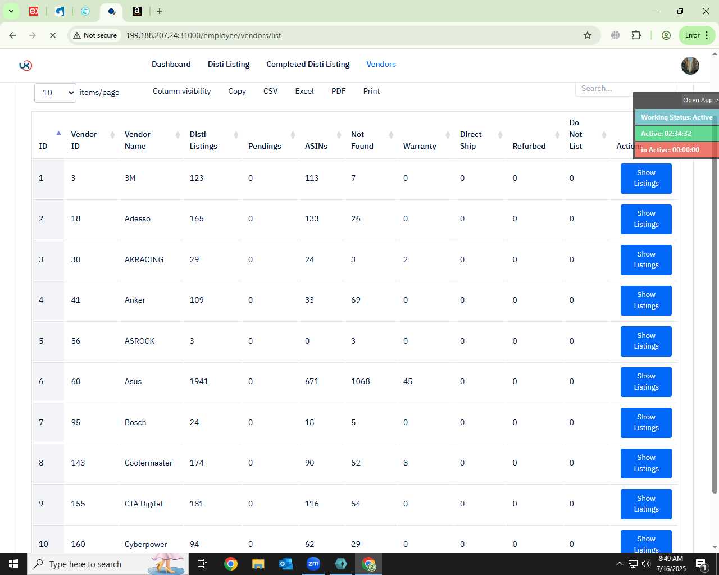Show Listings for Adesso
The width and height of the screenshot is (719, 575).
tap(646, 219)
